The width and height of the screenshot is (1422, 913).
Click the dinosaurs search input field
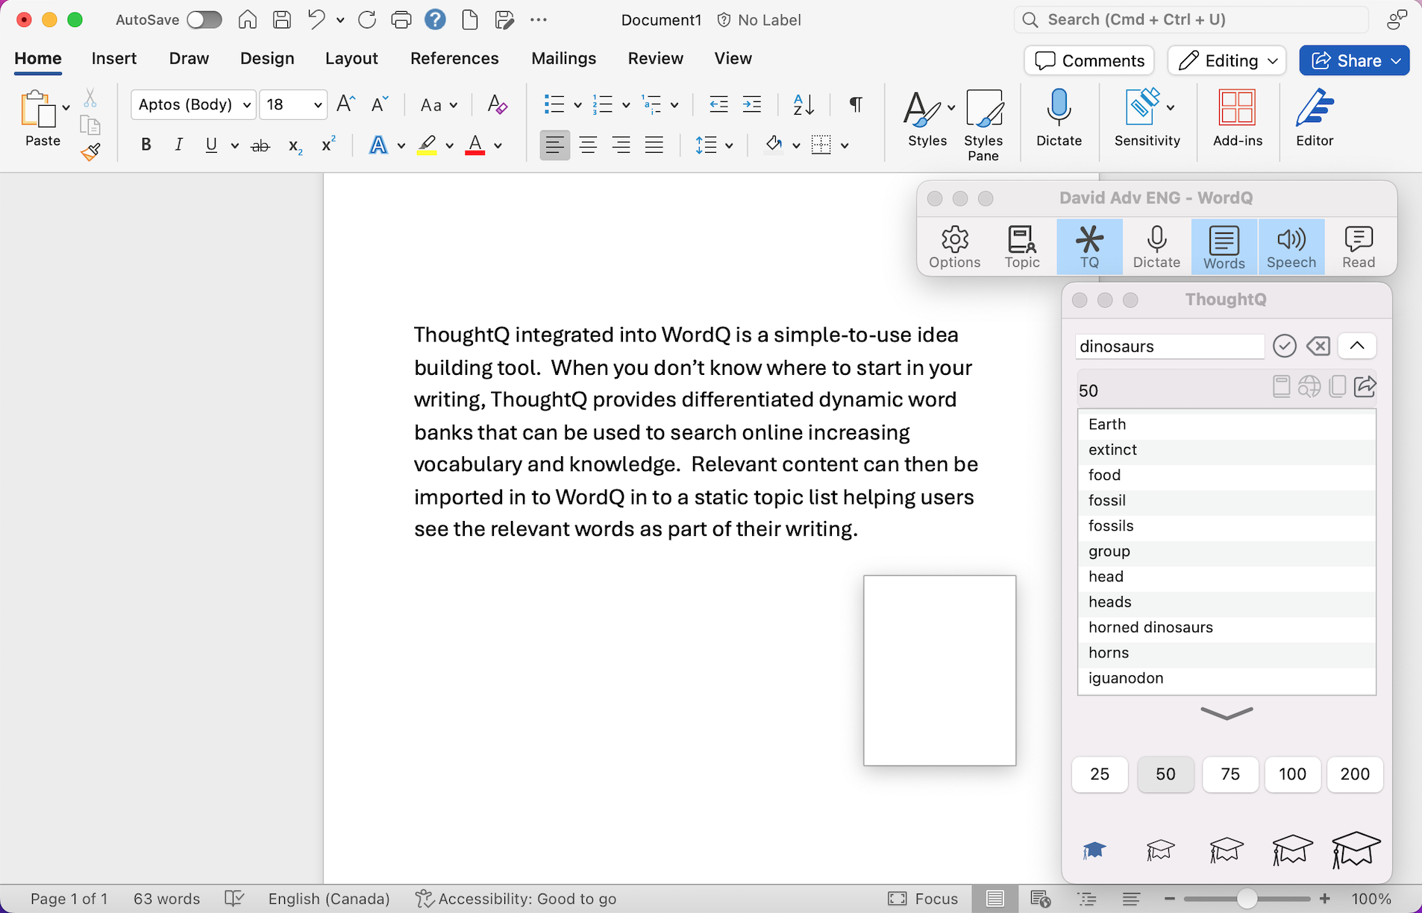tap(1169, 346)
